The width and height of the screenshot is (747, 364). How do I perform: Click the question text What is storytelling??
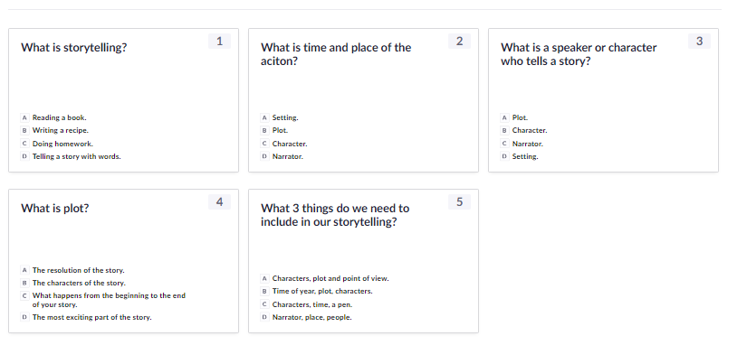pyautogui.click(x=74, y=48)
